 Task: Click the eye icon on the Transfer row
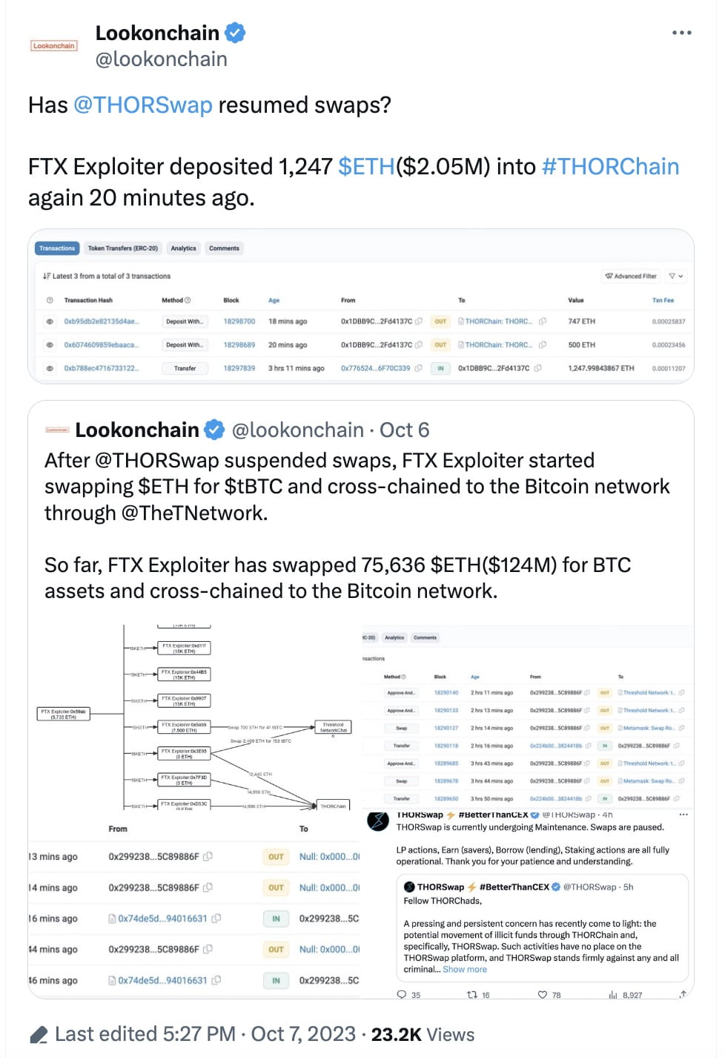[x=50, y=368]
